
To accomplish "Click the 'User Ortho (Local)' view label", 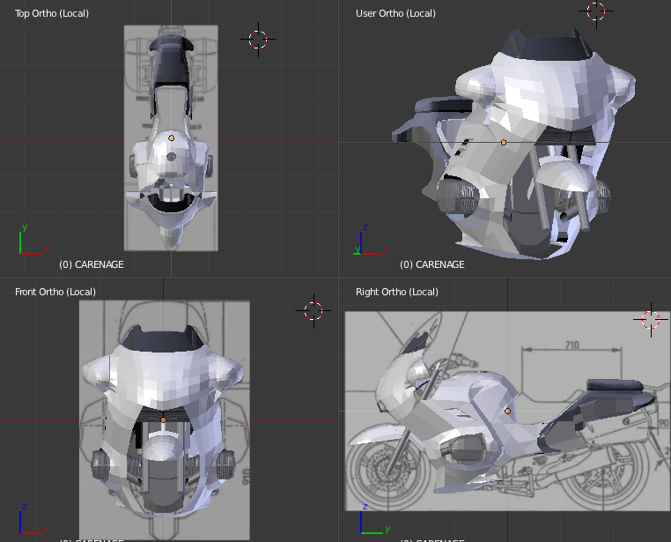I will (x=395, y=13).
